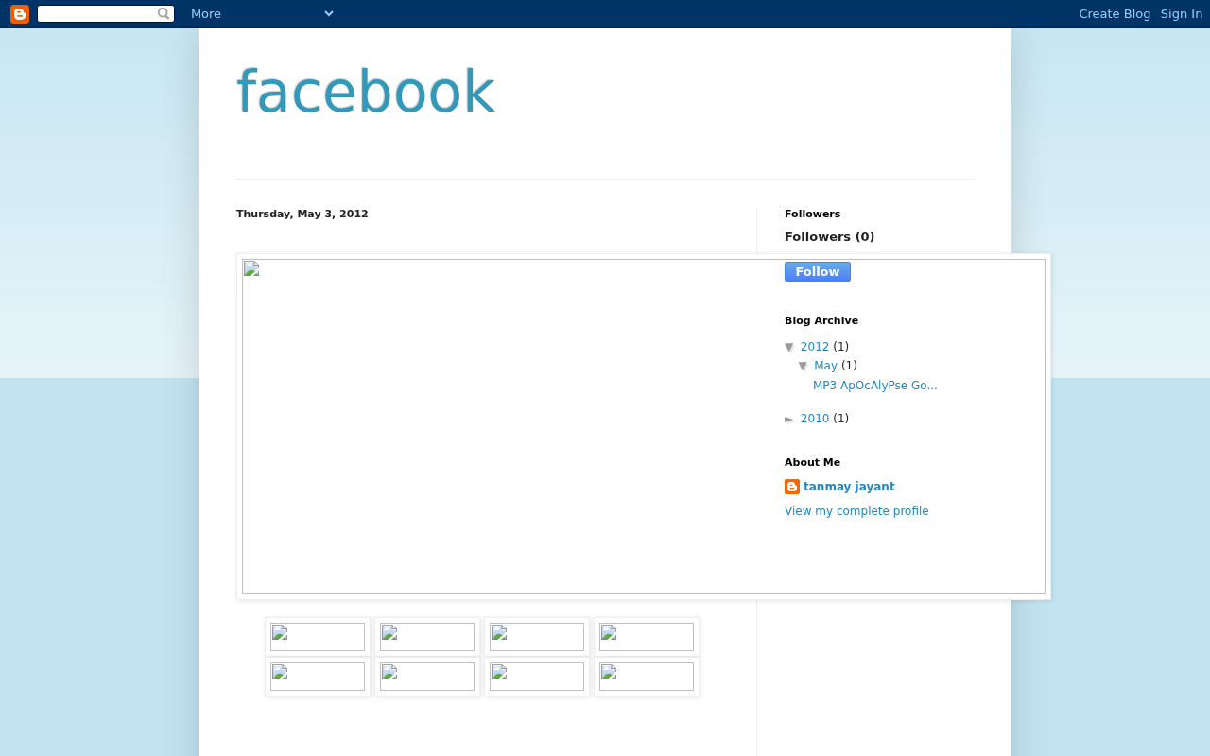Click the Blogger search input field
Image resolution: width=1210 pixels, height=756 pixels.
click(97, 13)
